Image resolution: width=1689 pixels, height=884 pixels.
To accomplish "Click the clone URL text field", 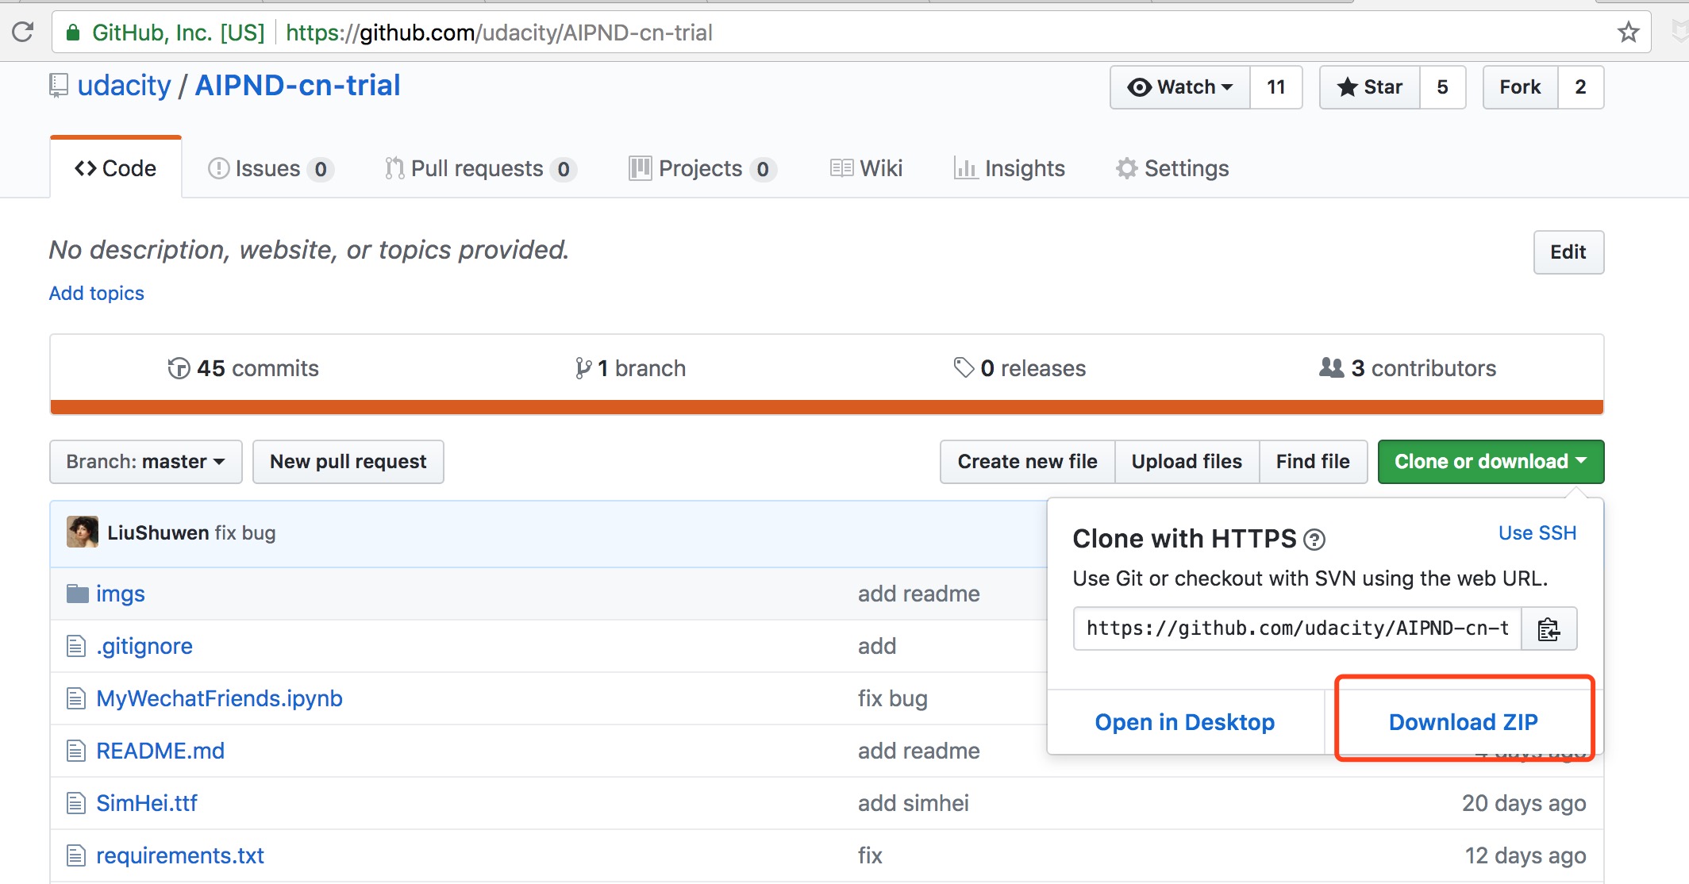I will (1297, 629).
